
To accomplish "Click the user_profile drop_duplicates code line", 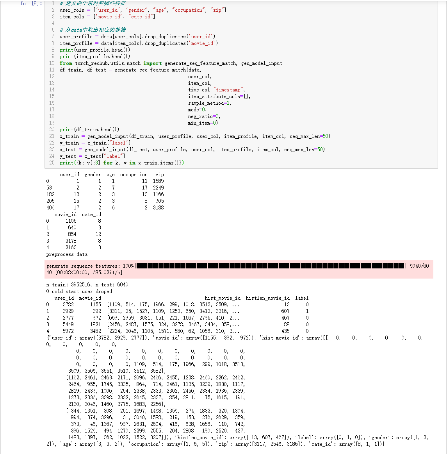I will [137, 37].
